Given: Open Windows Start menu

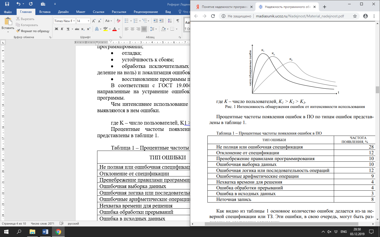Looking at the screenshot, I should (x=6, y=232).
